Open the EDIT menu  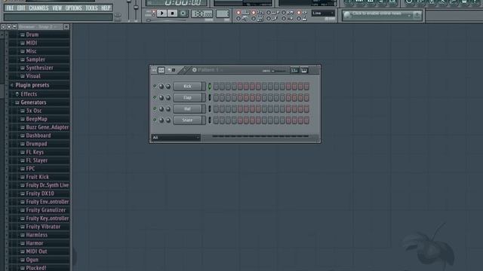click(21, 8)
